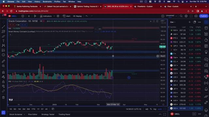209x117 pixels.
Task: Collapse the indicator legend chevron
Action: 10,35
